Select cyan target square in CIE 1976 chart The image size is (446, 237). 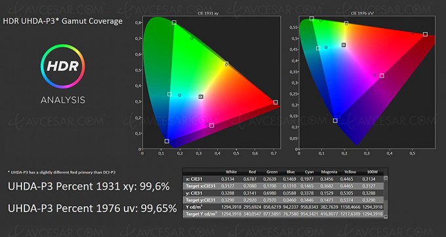(318, 48)
